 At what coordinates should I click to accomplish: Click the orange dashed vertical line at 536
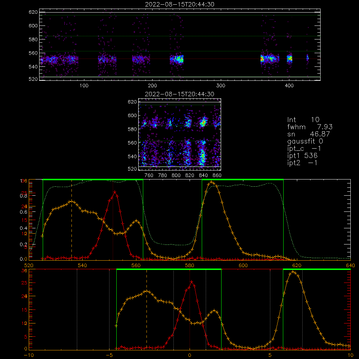point(72,219)
